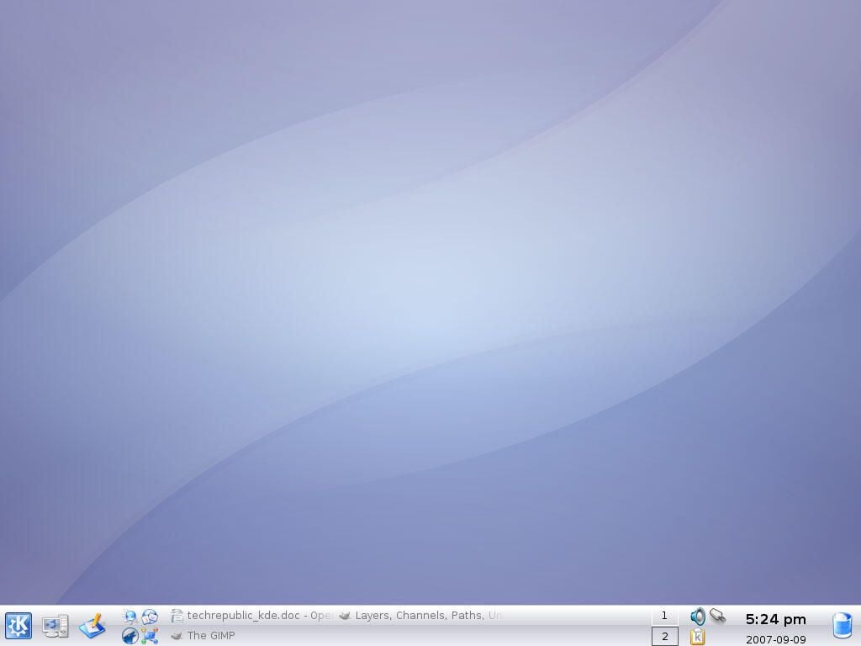Launch the wolf browser quick launcher icon
This screenshot has width=861, height=646.
[129, 636]
